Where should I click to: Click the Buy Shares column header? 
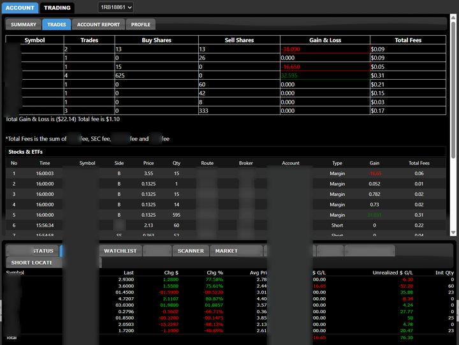(156, 40)
